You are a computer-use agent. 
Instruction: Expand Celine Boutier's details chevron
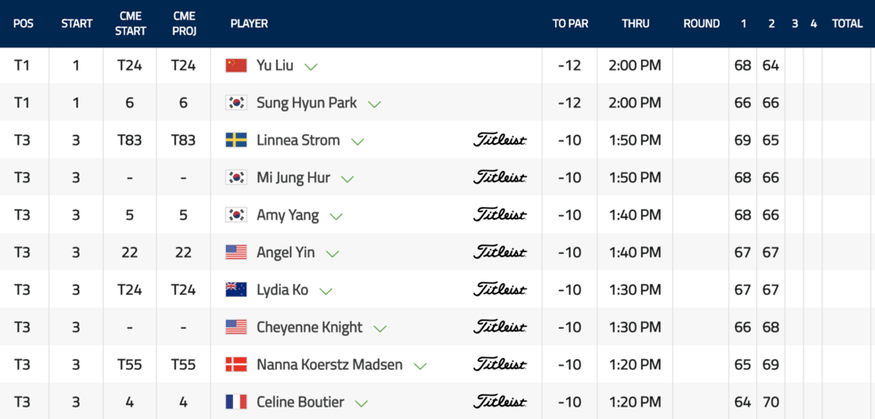(x=362, y=403)
